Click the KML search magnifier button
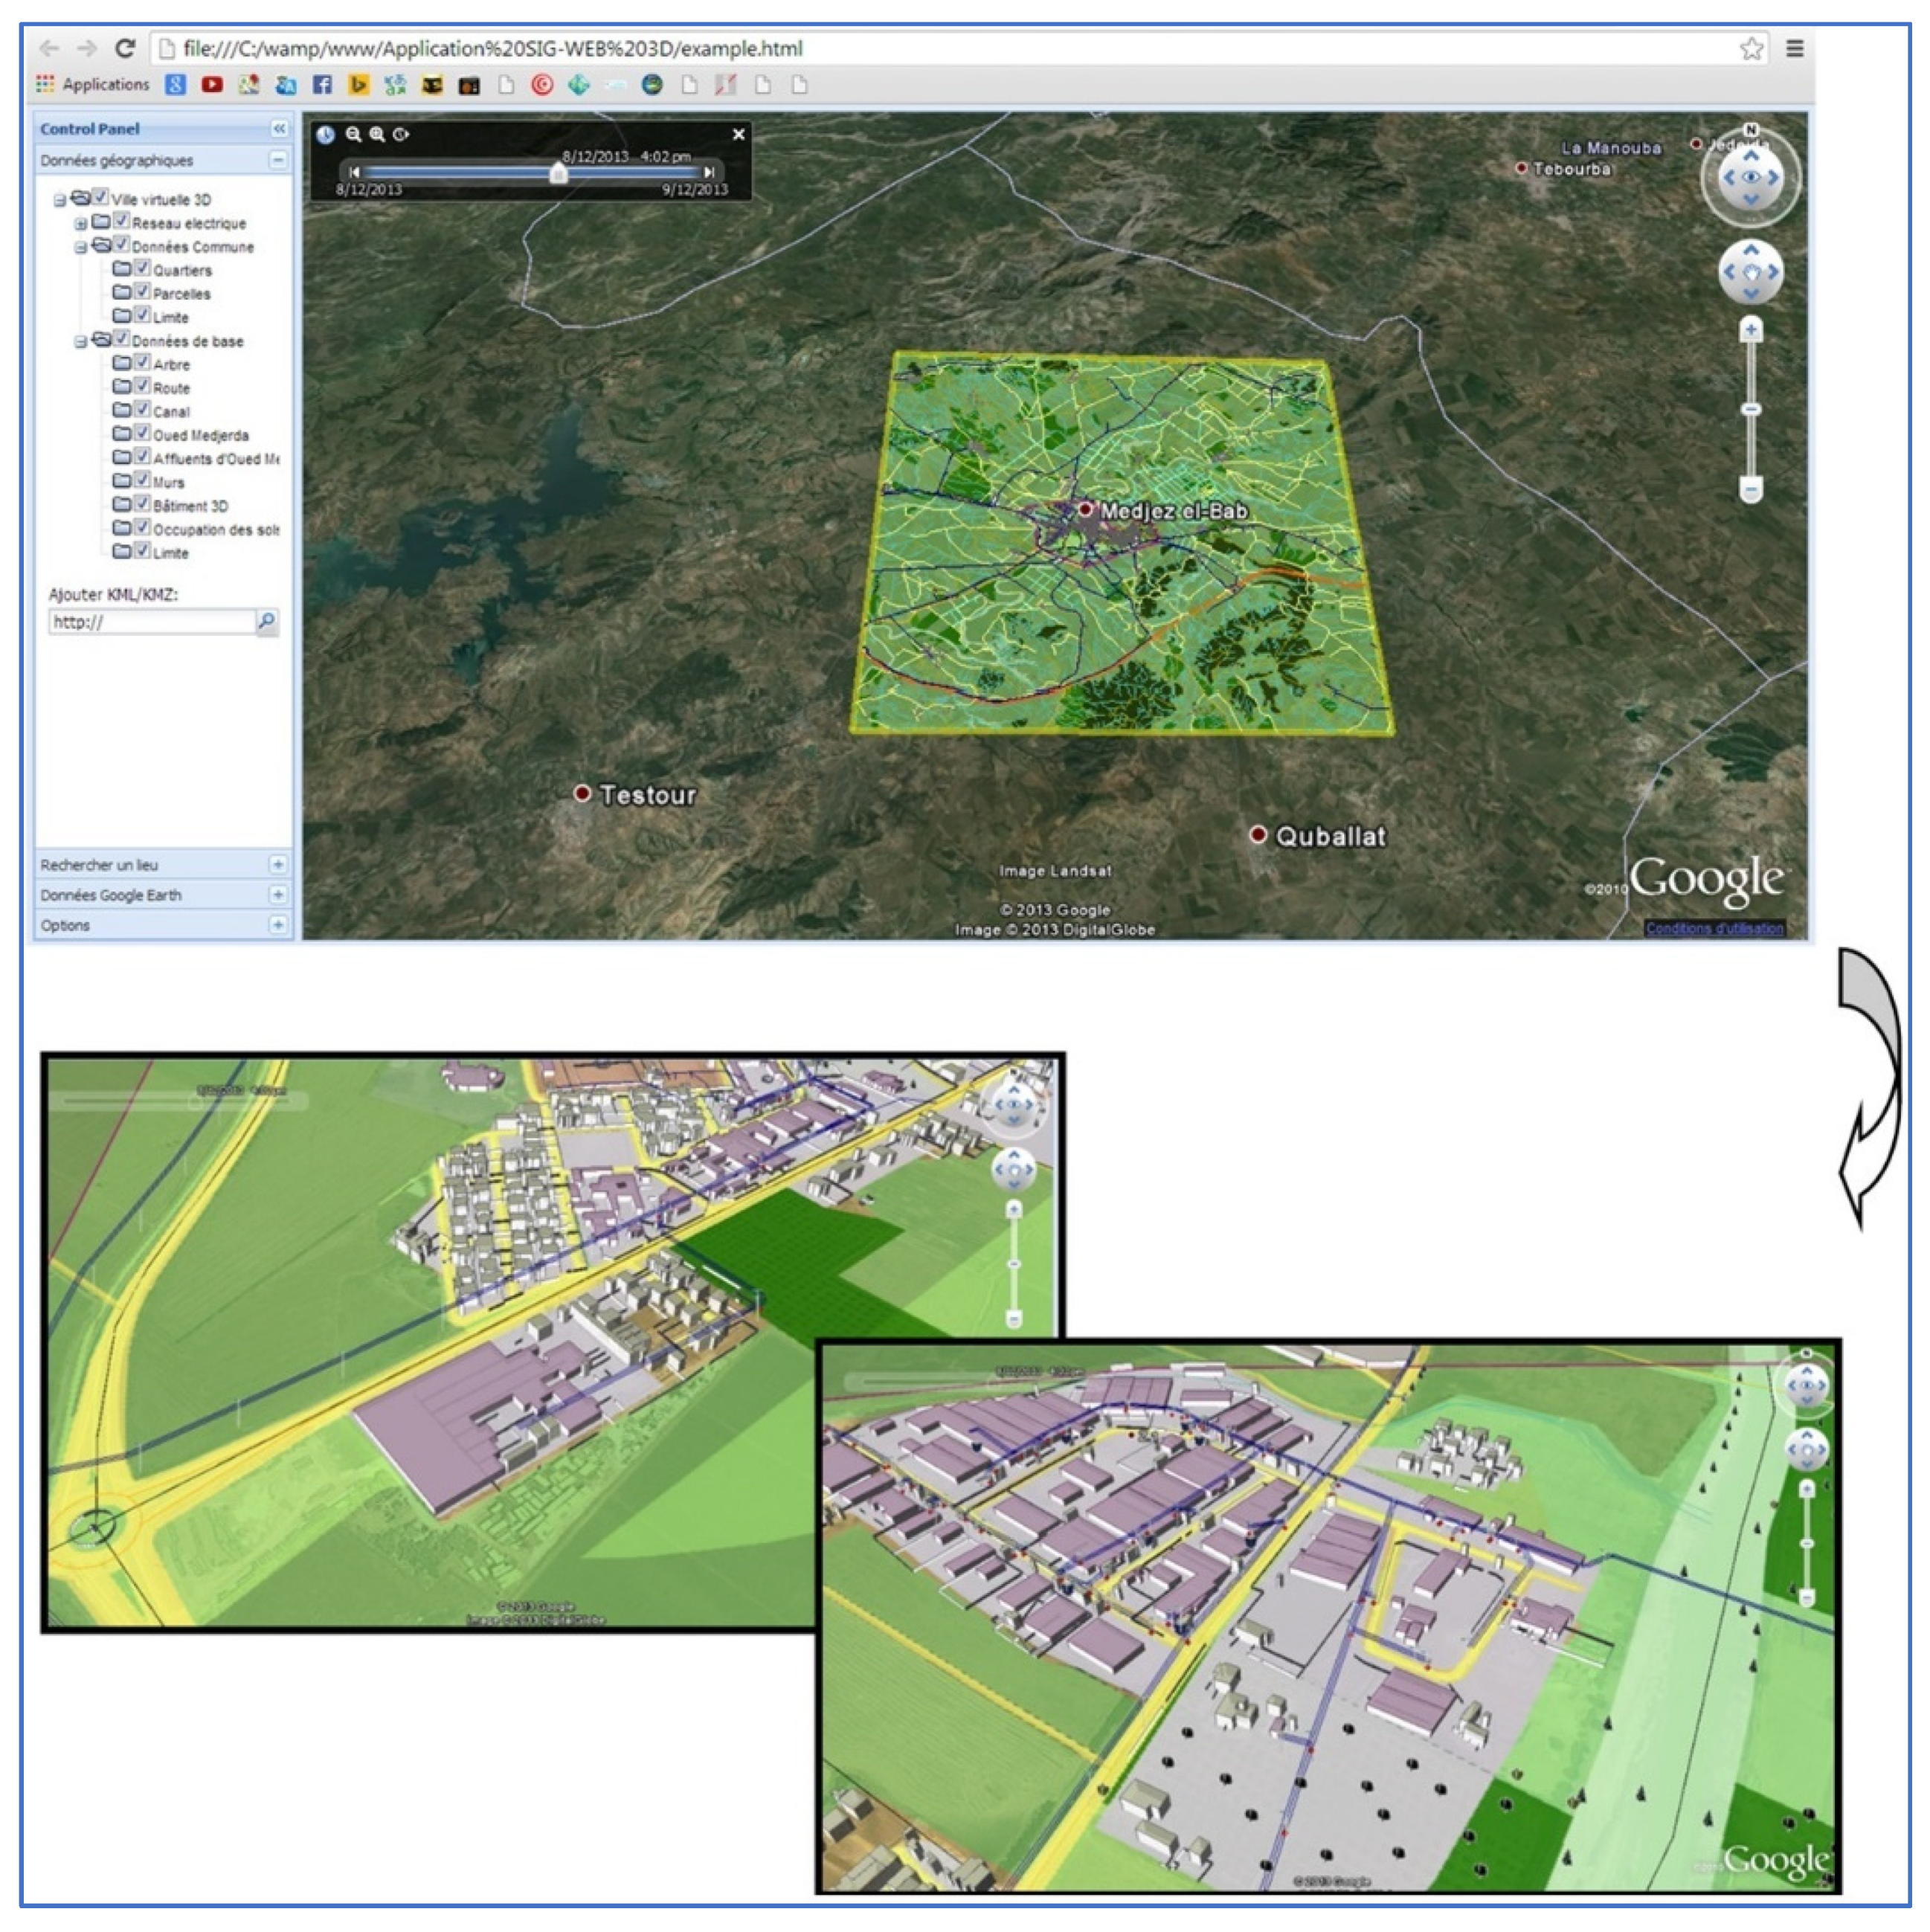1930x1932 pixels. (267, 622)
